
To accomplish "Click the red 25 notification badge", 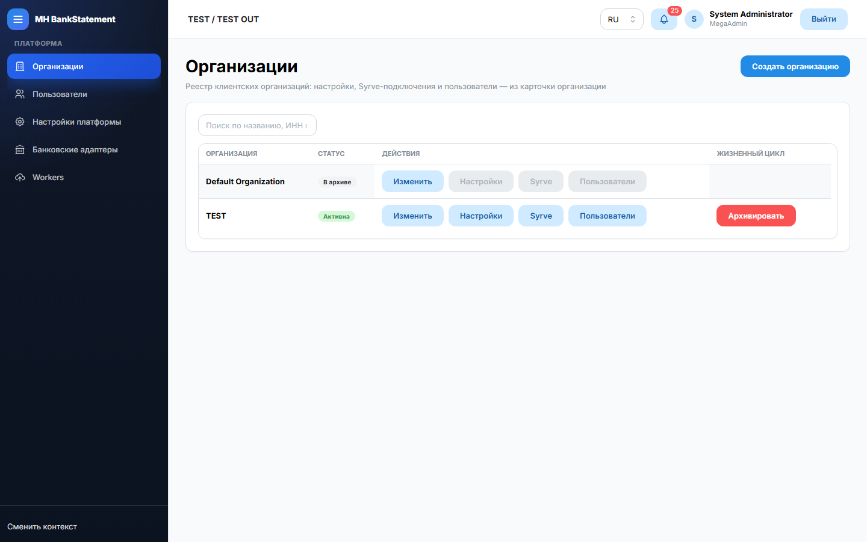I will [x=674, y=10].
